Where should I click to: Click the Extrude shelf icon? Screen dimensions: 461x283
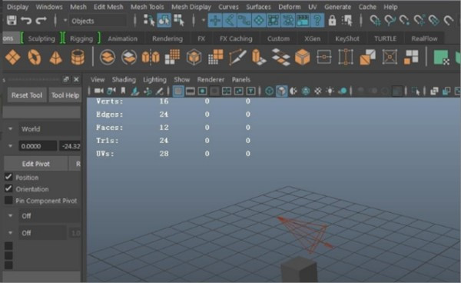pyautogui.click(x=259, y=57)
